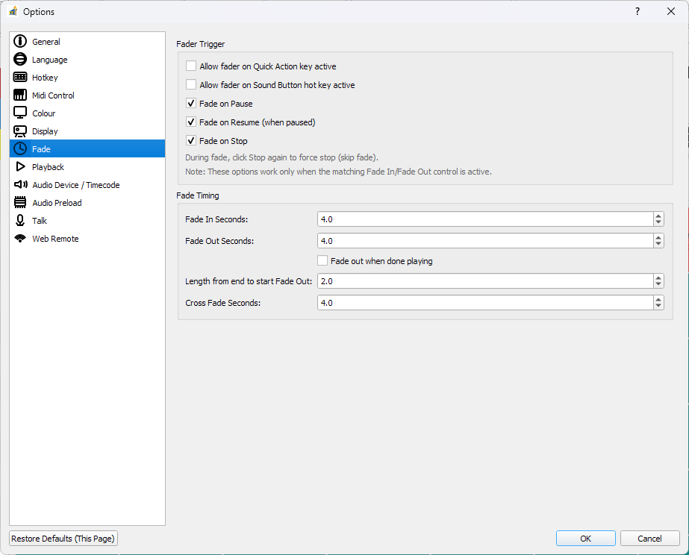The height and width of the screenshot is (555, 689).
Task: Click the General info icon in sidebar
Action: 20,42
